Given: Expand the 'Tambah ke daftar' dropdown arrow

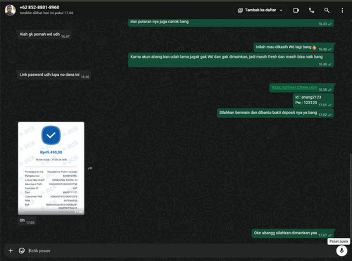Looking at the screenshot, I should coord(281,11).
